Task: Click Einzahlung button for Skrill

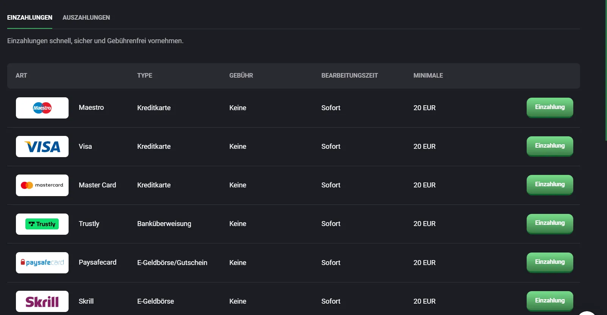Action: point(549,301)
